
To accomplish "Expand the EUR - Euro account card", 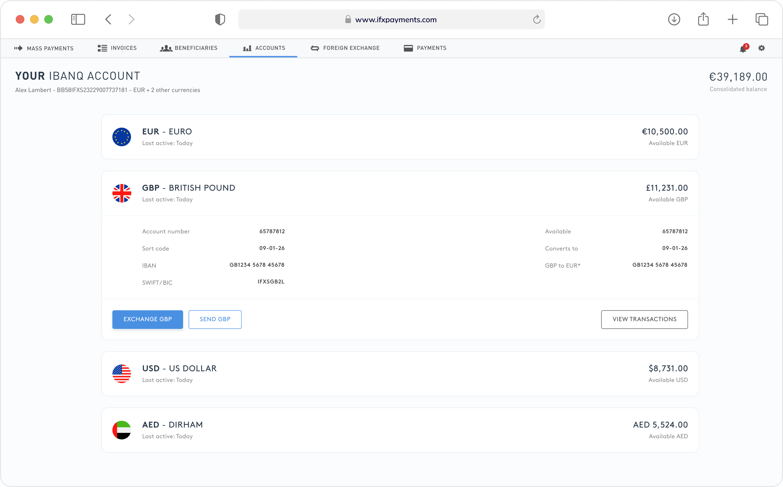I will coord(400,137).
